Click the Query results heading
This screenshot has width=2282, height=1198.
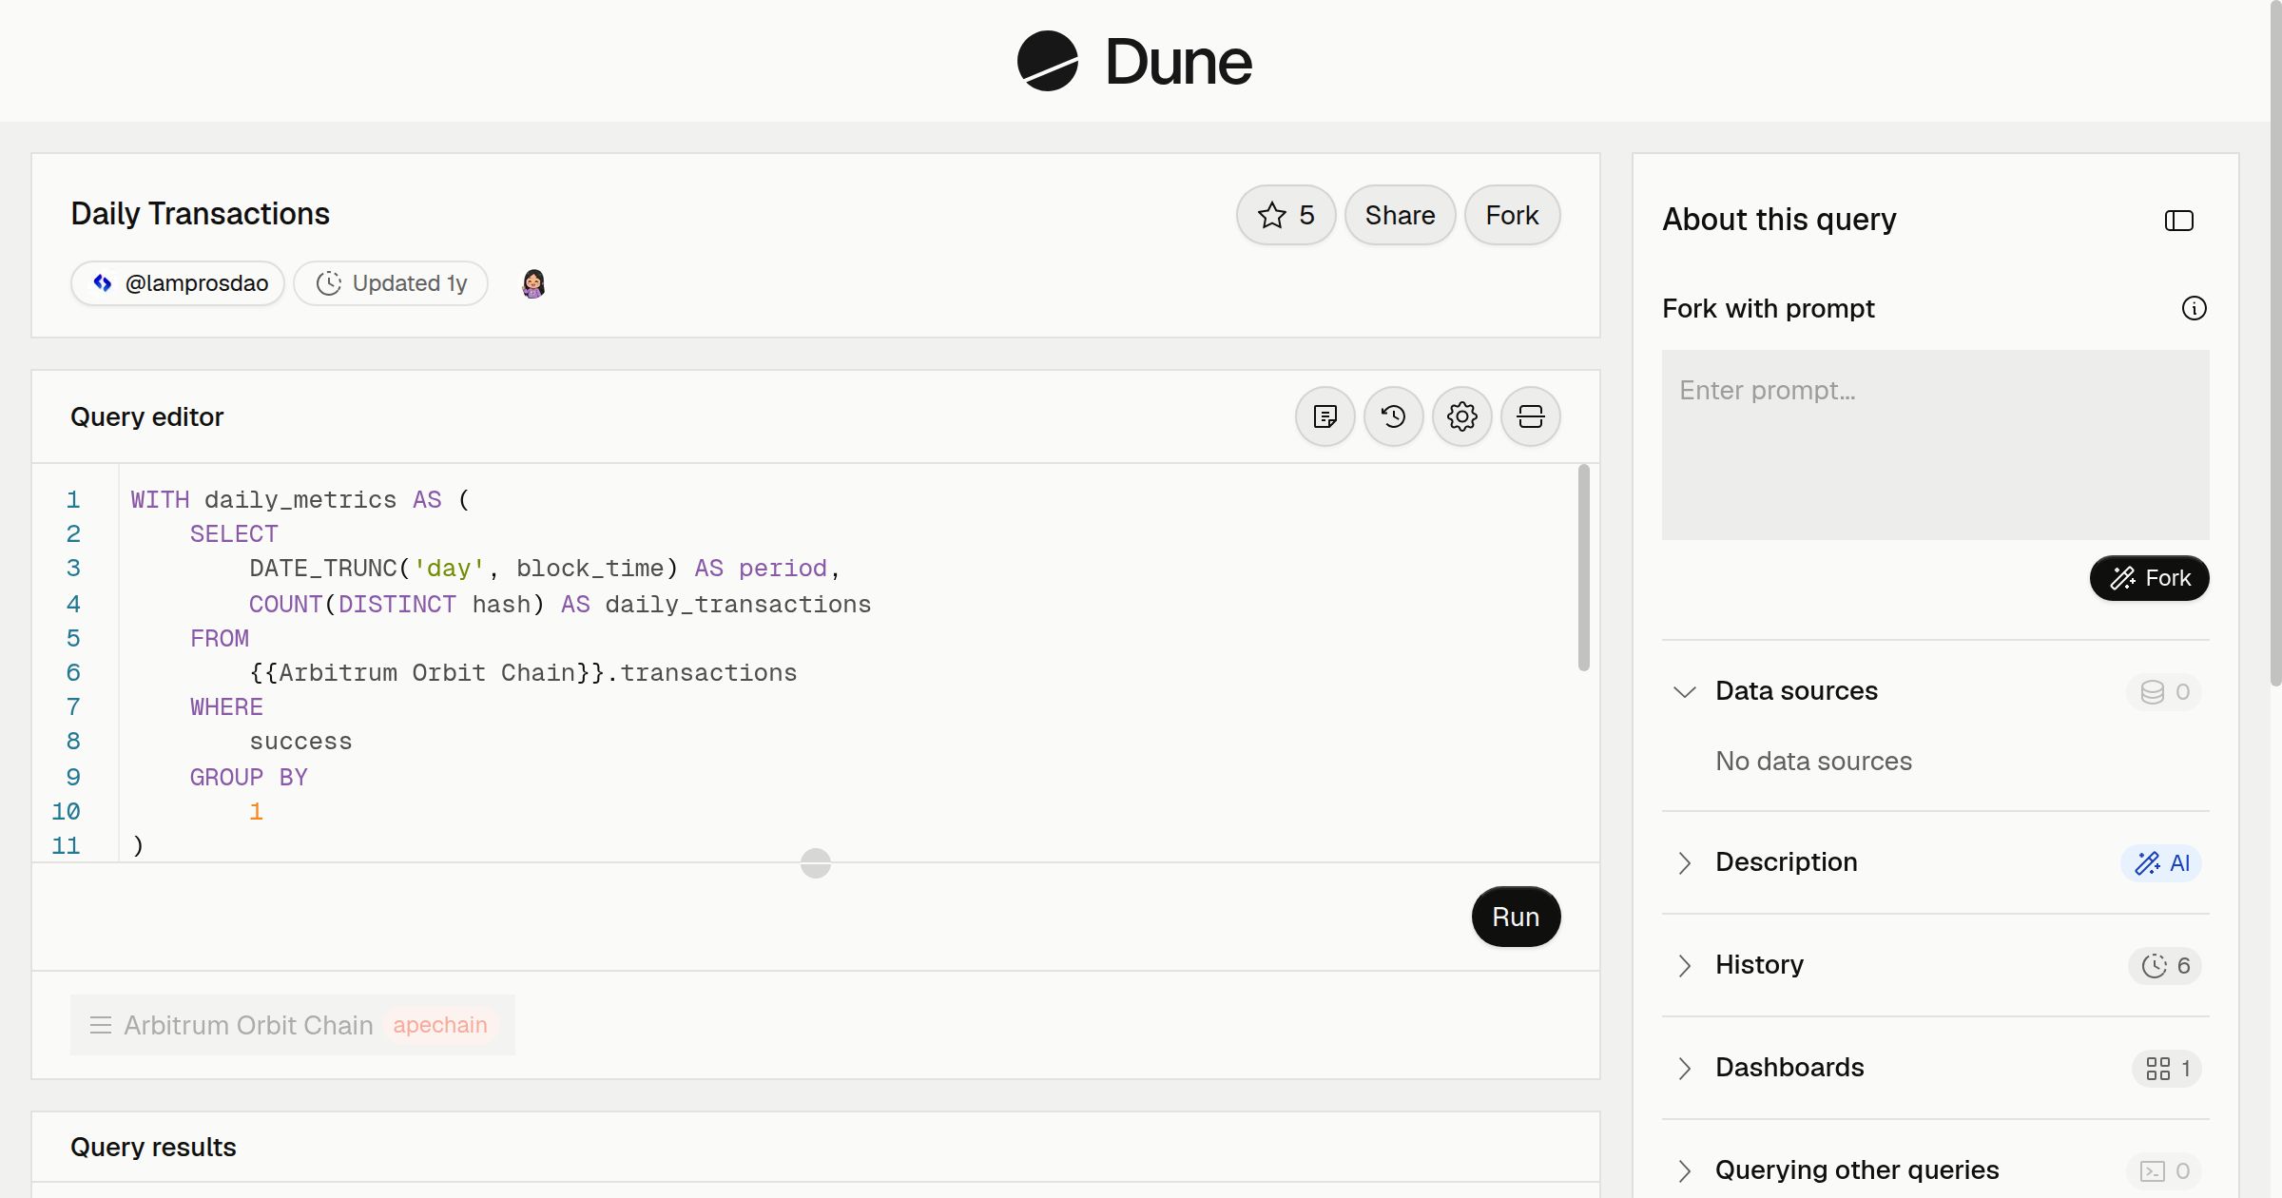point(153,1147)
